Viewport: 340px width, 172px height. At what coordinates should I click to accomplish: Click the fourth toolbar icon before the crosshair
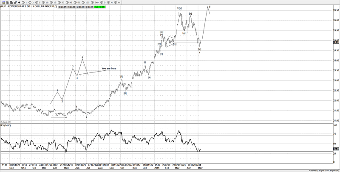click(15, 3)
